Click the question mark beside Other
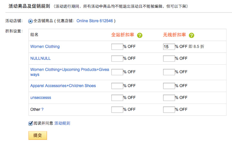232x141 pixels. 43,109
